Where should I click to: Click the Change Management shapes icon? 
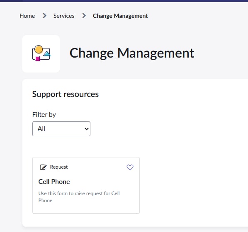coord(41,53)
